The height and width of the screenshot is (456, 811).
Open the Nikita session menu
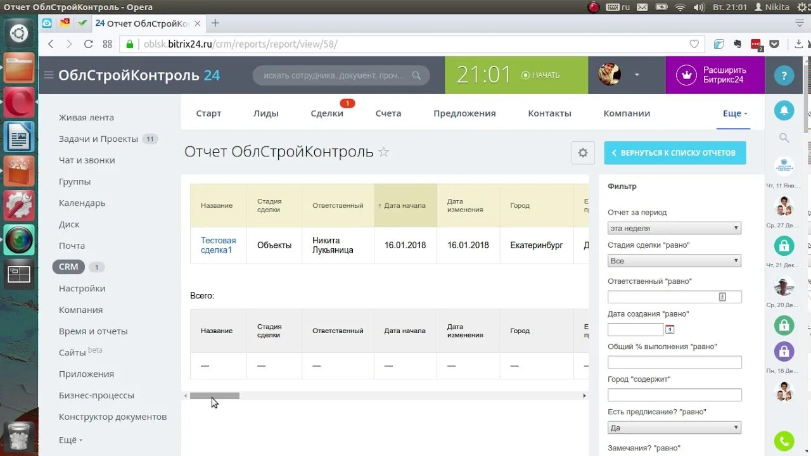click(x=772, y=7)
